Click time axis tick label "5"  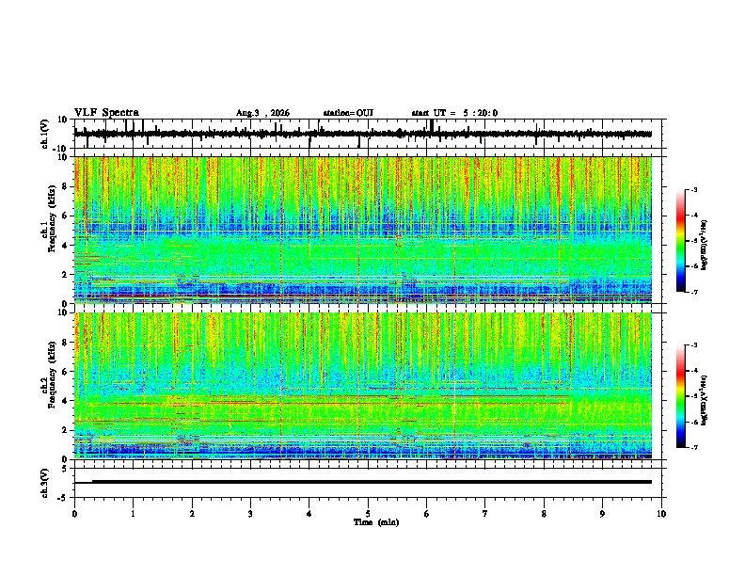[x=368, y=514]
